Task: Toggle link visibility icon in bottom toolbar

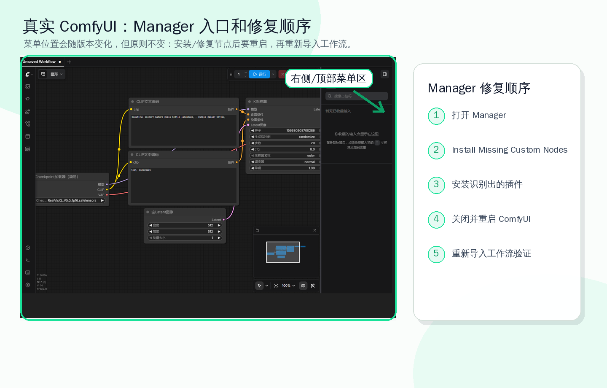Action: pyautogui.click(x=312, y=286)
